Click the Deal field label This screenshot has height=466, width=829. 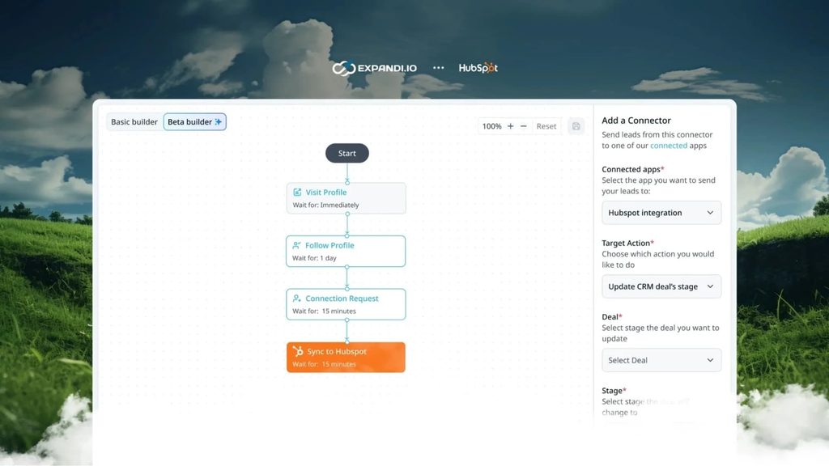coord(612,316)
